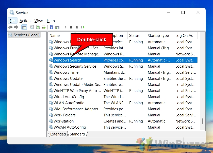The height and width of the screenshot is (153, 213).
Task: Switch to the Extended tab
Action: pyautogui.click(x=58, y=134)
